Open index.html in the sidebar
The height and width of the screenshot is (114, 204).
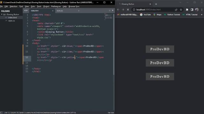pos(12,18)
